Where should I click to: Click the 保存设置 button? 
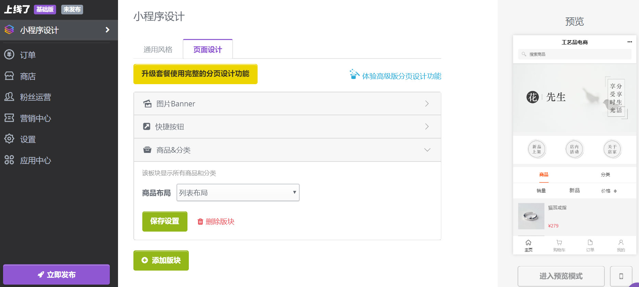(165, 221)
